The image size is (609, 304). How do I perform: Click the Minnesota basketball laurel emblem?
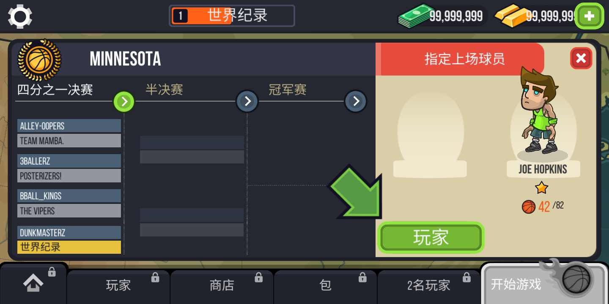tap(39, 60)
